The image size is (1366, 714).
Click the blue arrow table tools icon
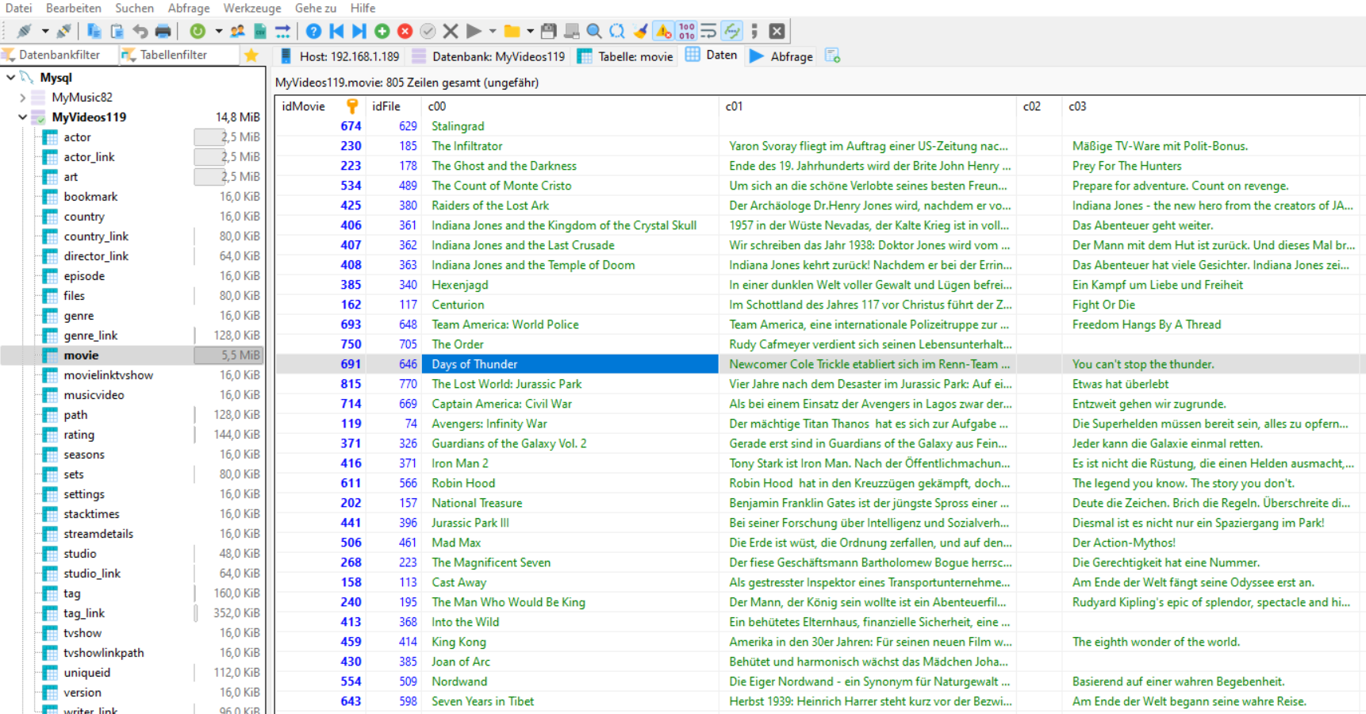pos(283,31)
